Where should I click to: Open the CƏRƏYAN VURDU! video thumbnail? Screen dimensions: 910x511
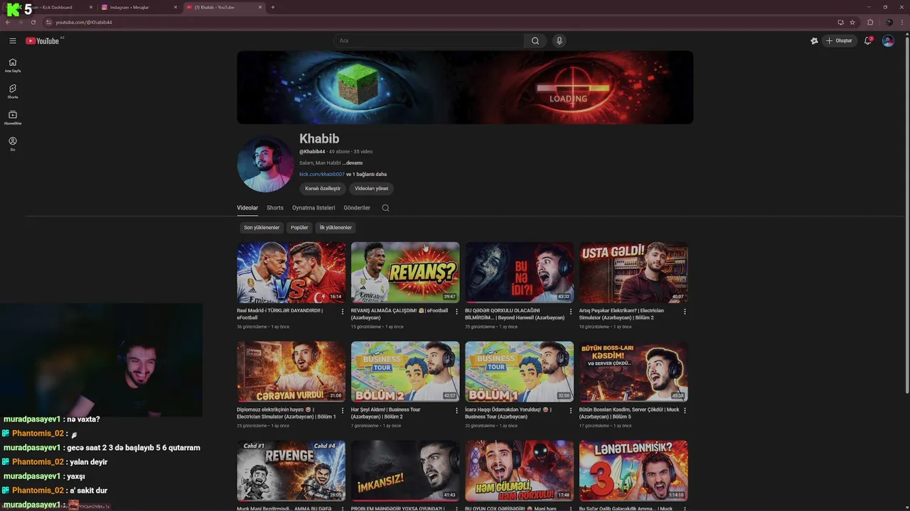pyautogui.click(x=291, y=371)
